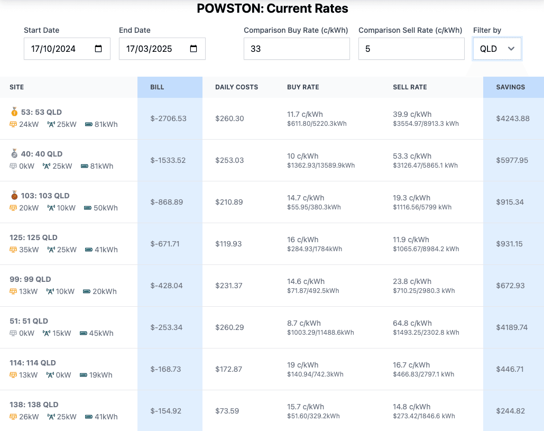Select site name 114: 114 QLD
Screen dimensions: 544x431
click(33, 363)
